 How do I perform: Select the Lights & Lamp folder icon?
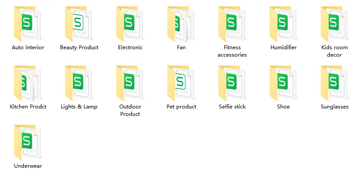(x=79, y=83)
